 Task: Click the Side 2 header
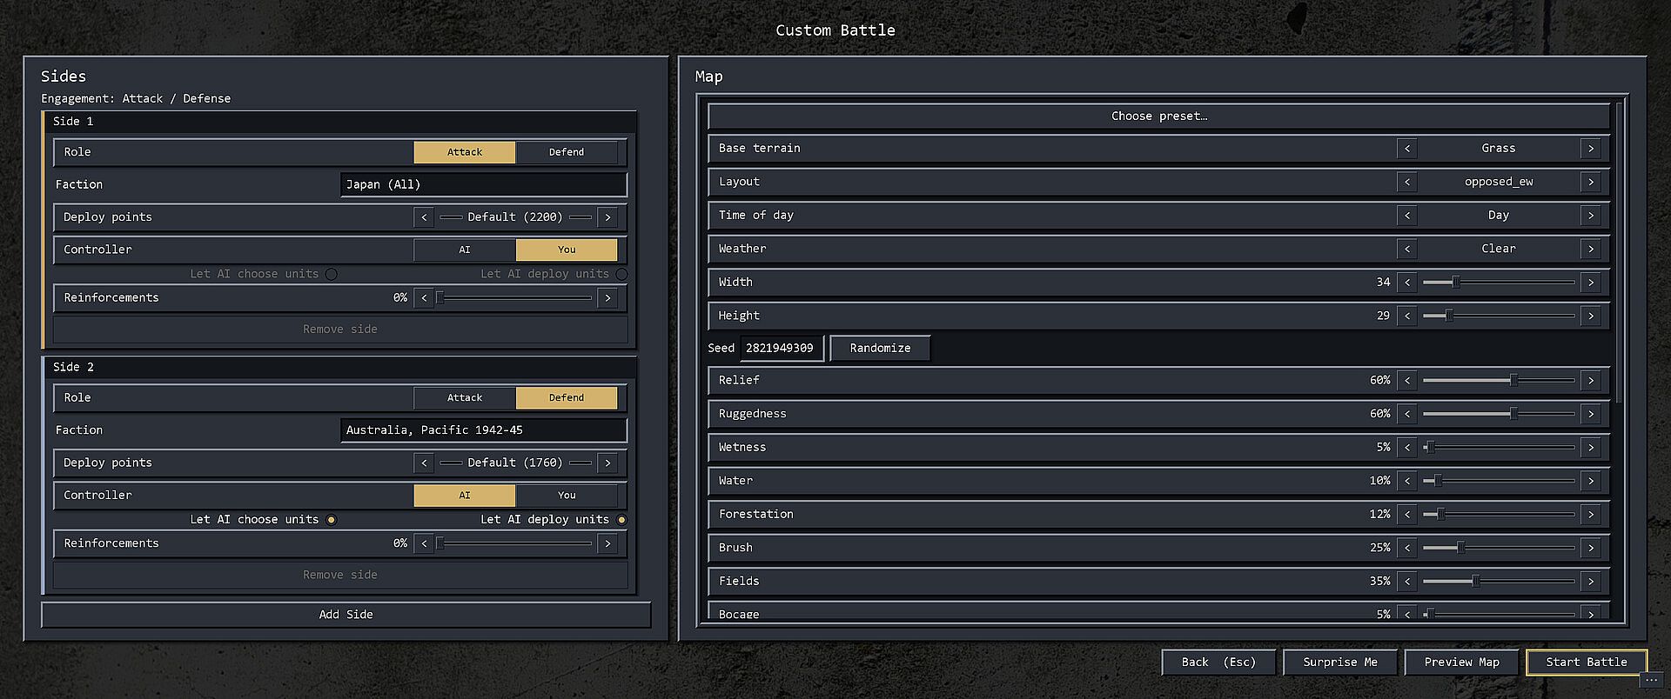click(340, 368)
